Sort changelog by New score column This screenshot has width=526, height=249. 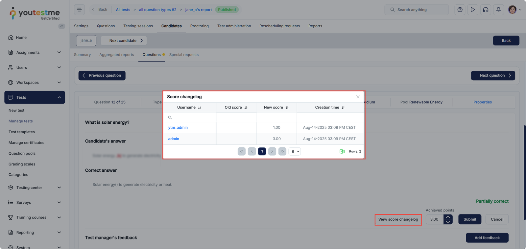click(287, 108)
